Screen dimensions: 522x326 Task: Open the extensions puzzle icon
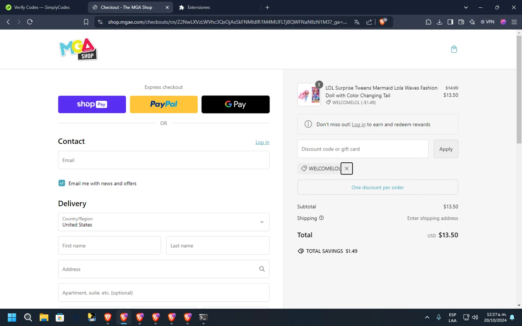click(428, 22)
